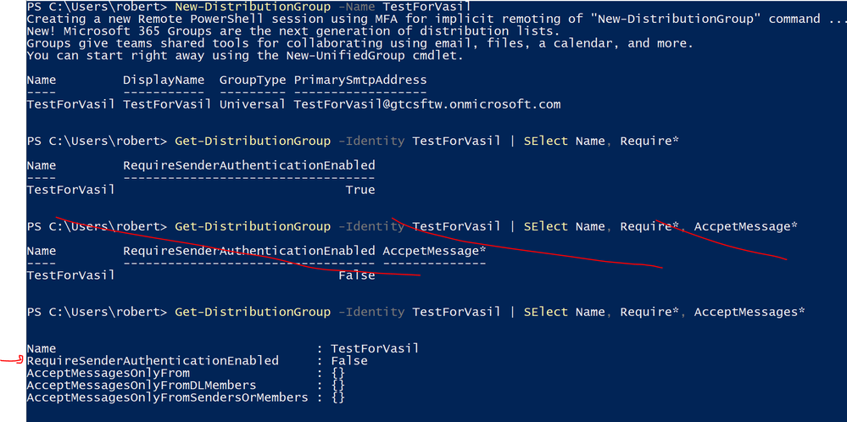Click the AccpetMessage* column header
The height and width of the screenshot is (422, 847).
coord(434,251)
